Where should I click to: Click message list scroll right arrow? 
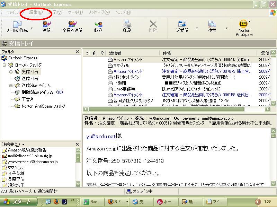point(267,109)
